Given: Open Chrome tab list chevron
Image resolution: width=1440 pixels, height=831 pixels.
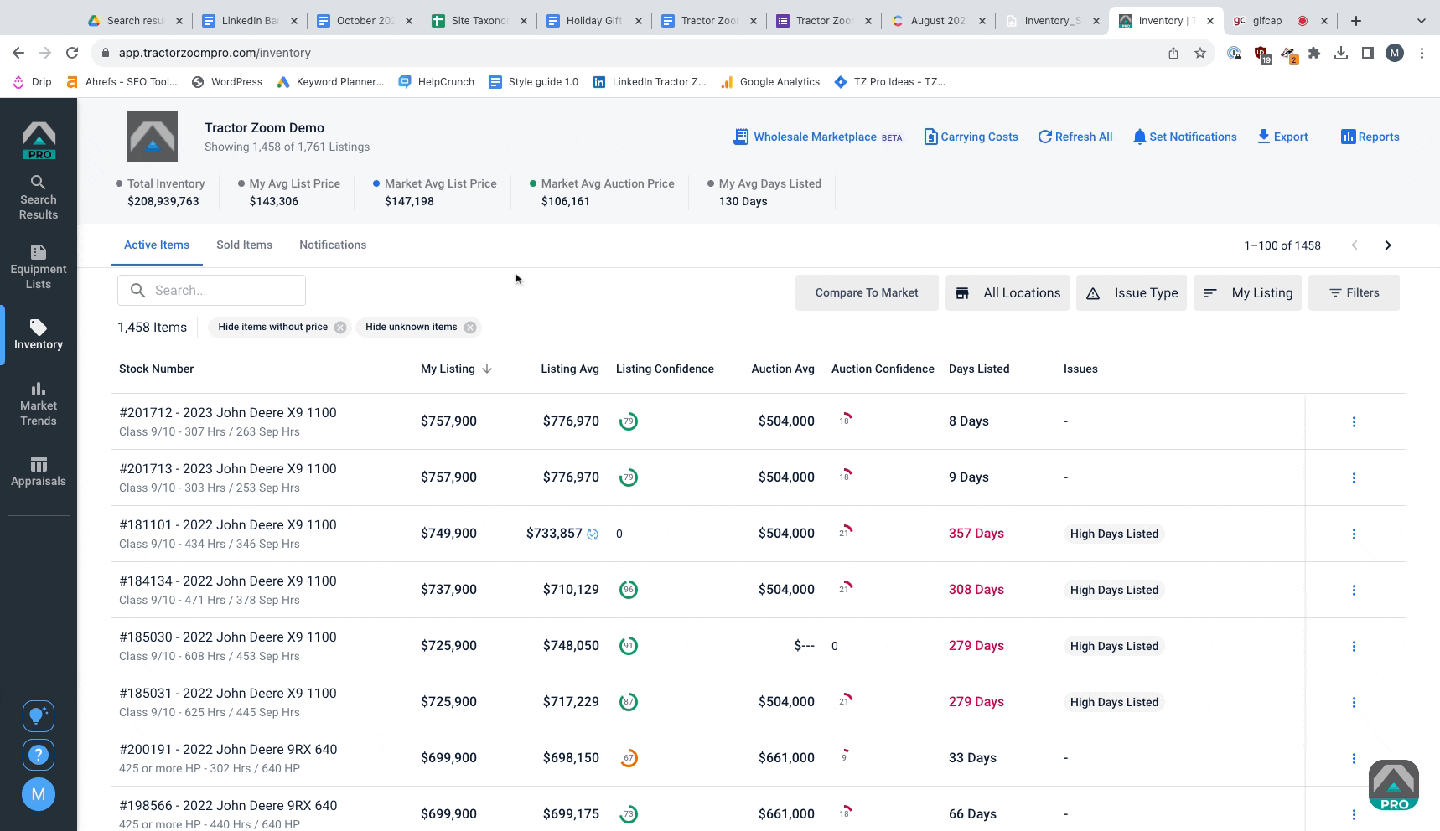Looking at the screenshot, I should pos(1422,20).
